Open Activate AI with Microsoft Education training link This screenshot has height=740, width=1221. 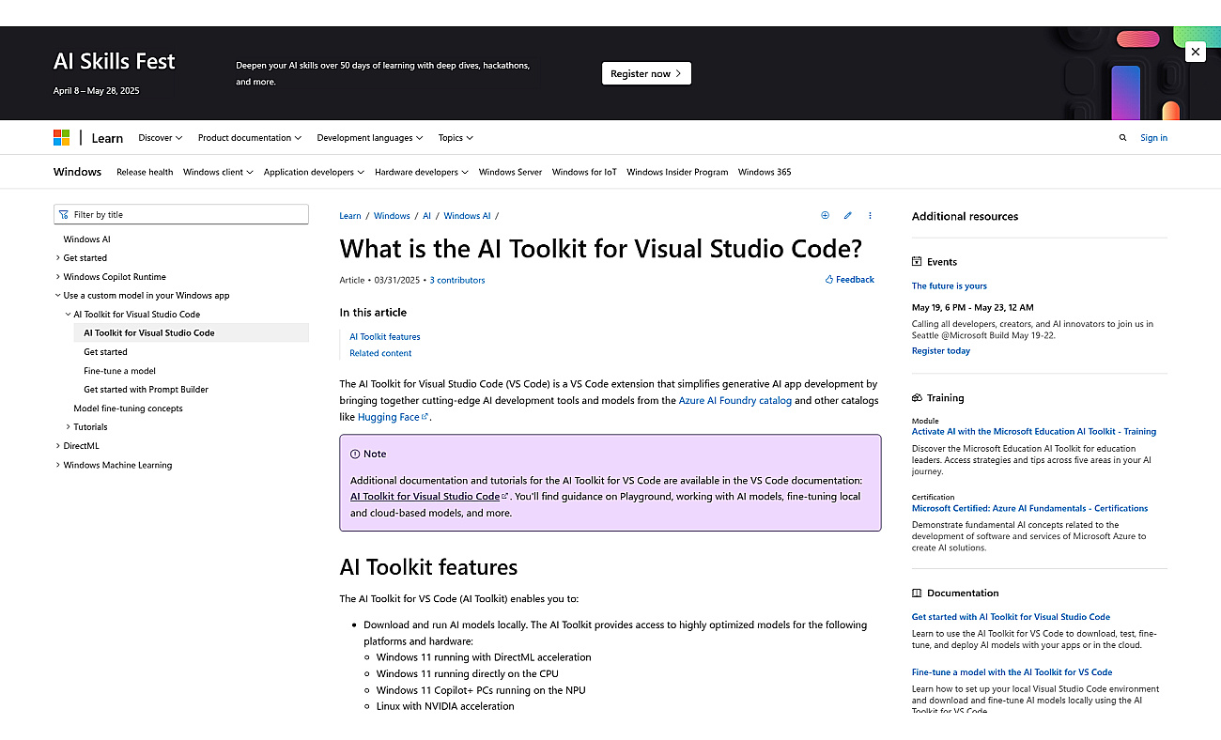point(1034,432)
